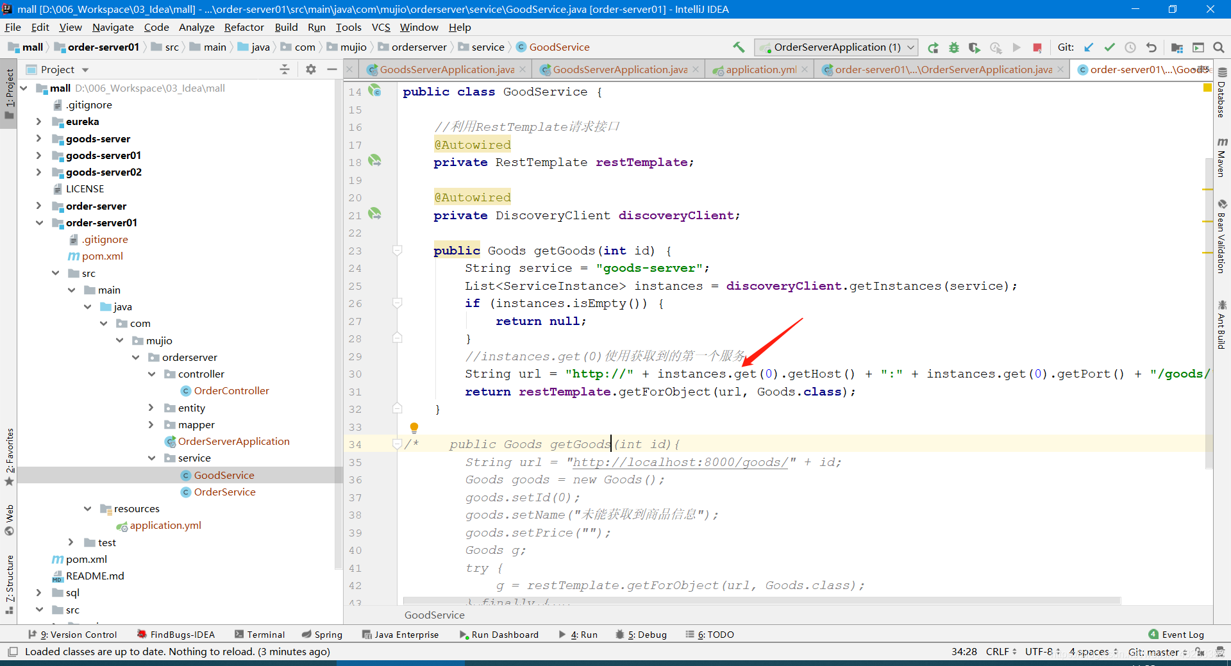Collapse the controller package
The width and height of the screenshot is (1231, 666).
click(x=151, y=374)
